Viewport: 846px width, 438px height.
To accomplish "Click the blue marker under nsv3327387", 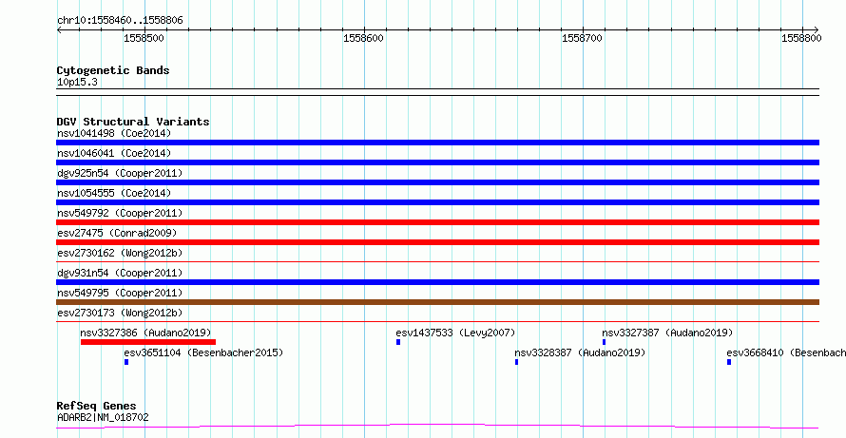I will pos(604,342).
